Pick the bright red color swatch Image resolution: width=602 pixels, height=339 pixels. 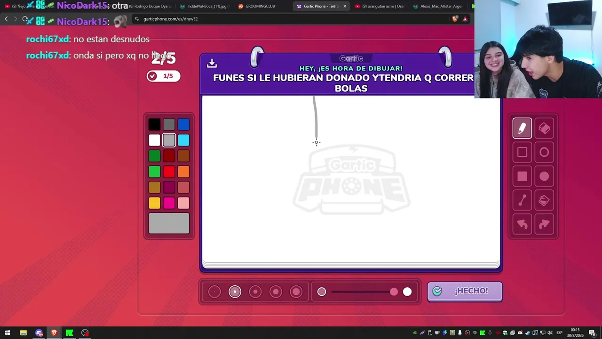tap(169, 171)
